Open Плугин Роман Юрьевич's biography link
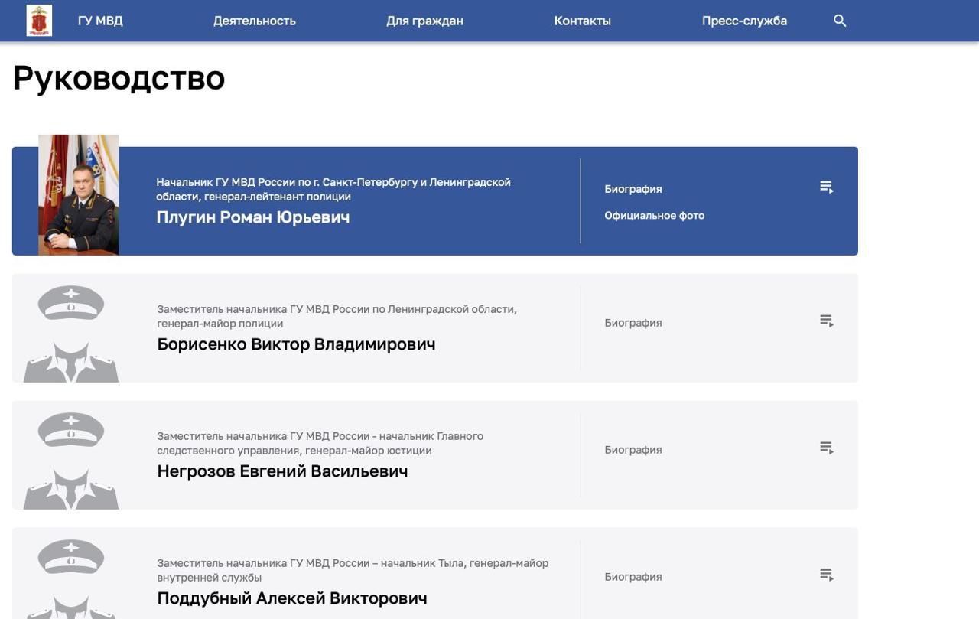979x619 pixels. 633,188
